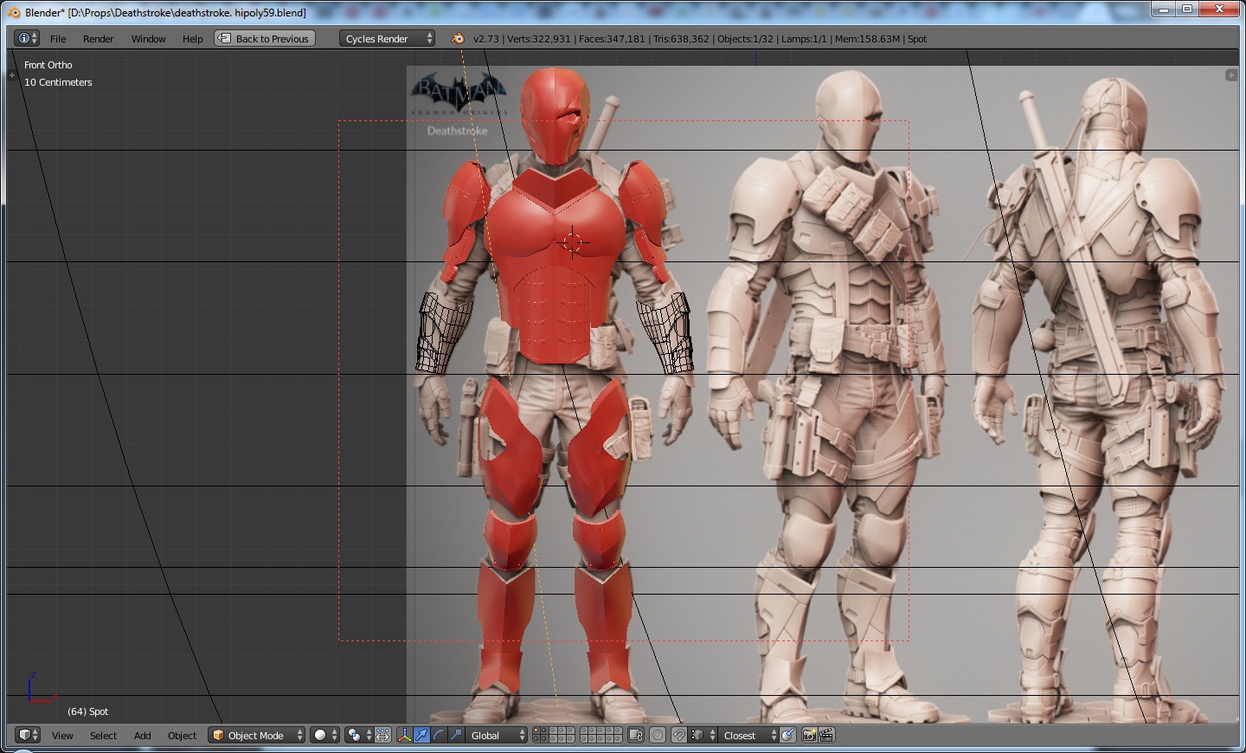Toggle manipulate center points icon
Screen dimensions: 1246x753
(x=383, y=735)
